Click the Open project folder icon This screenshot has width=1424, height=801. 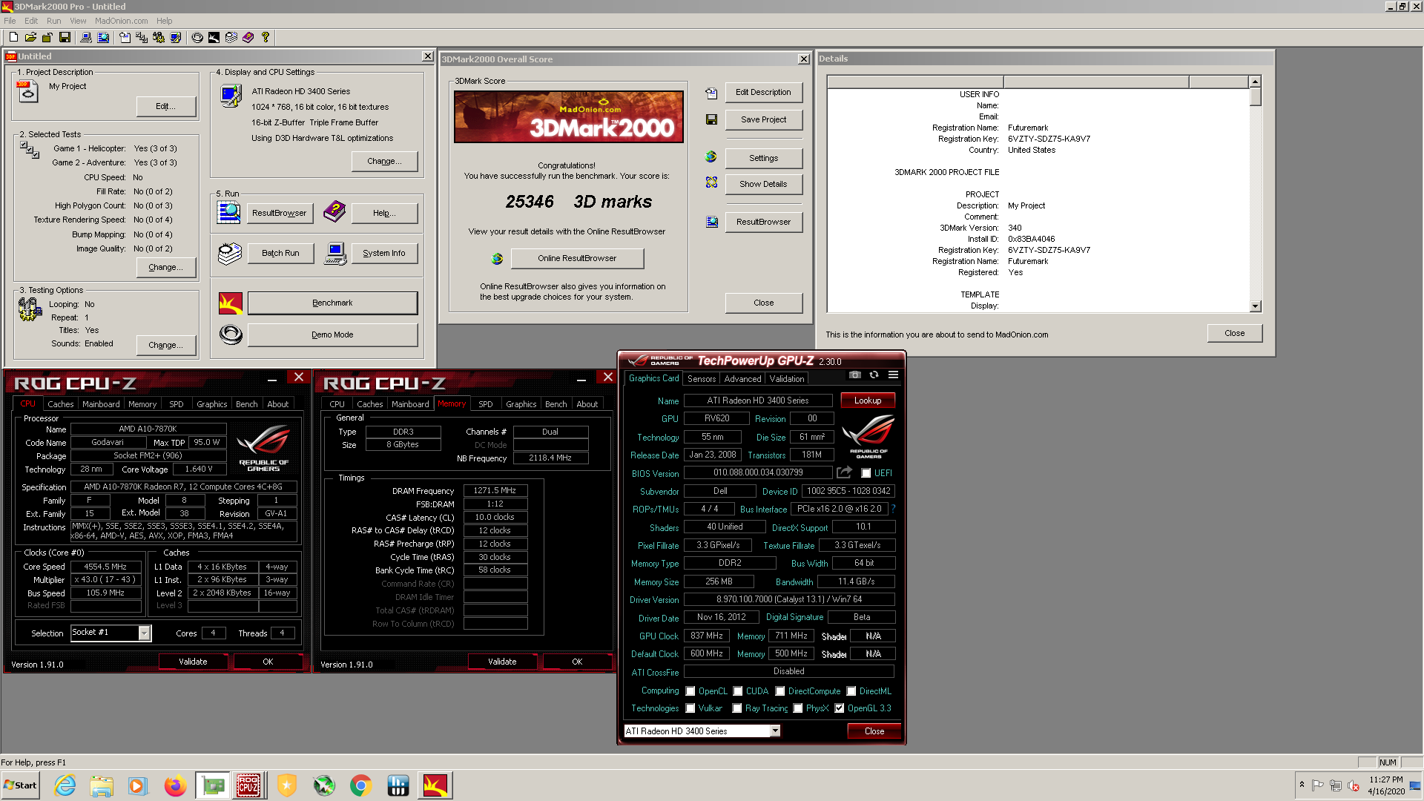[x=30, y=37]
